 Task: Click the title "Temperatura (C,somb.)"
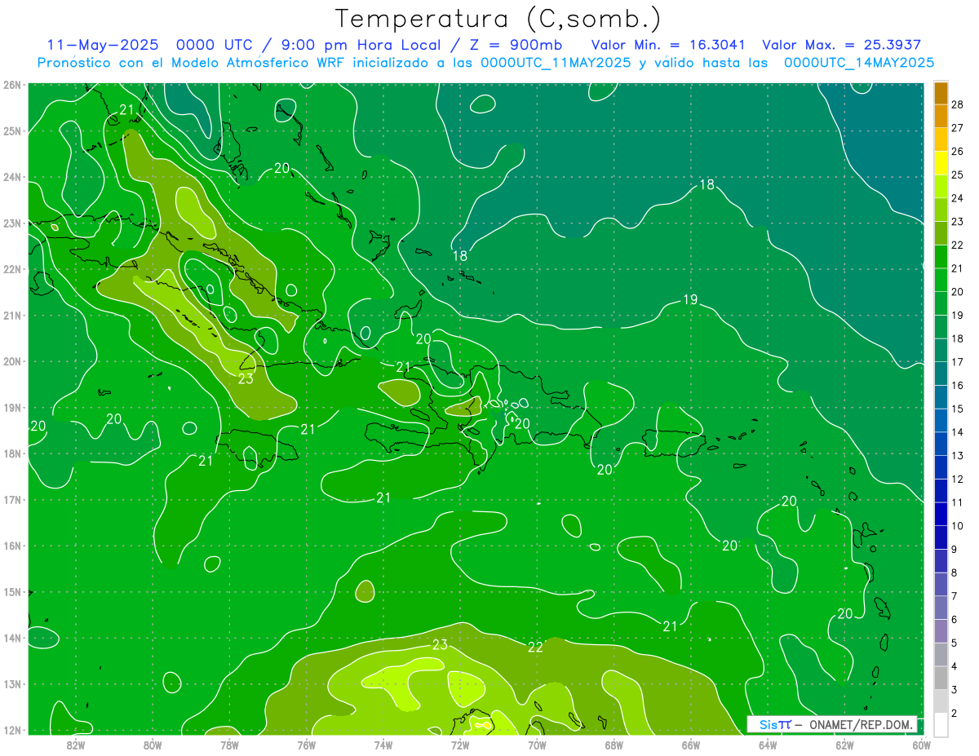[498, 20]
